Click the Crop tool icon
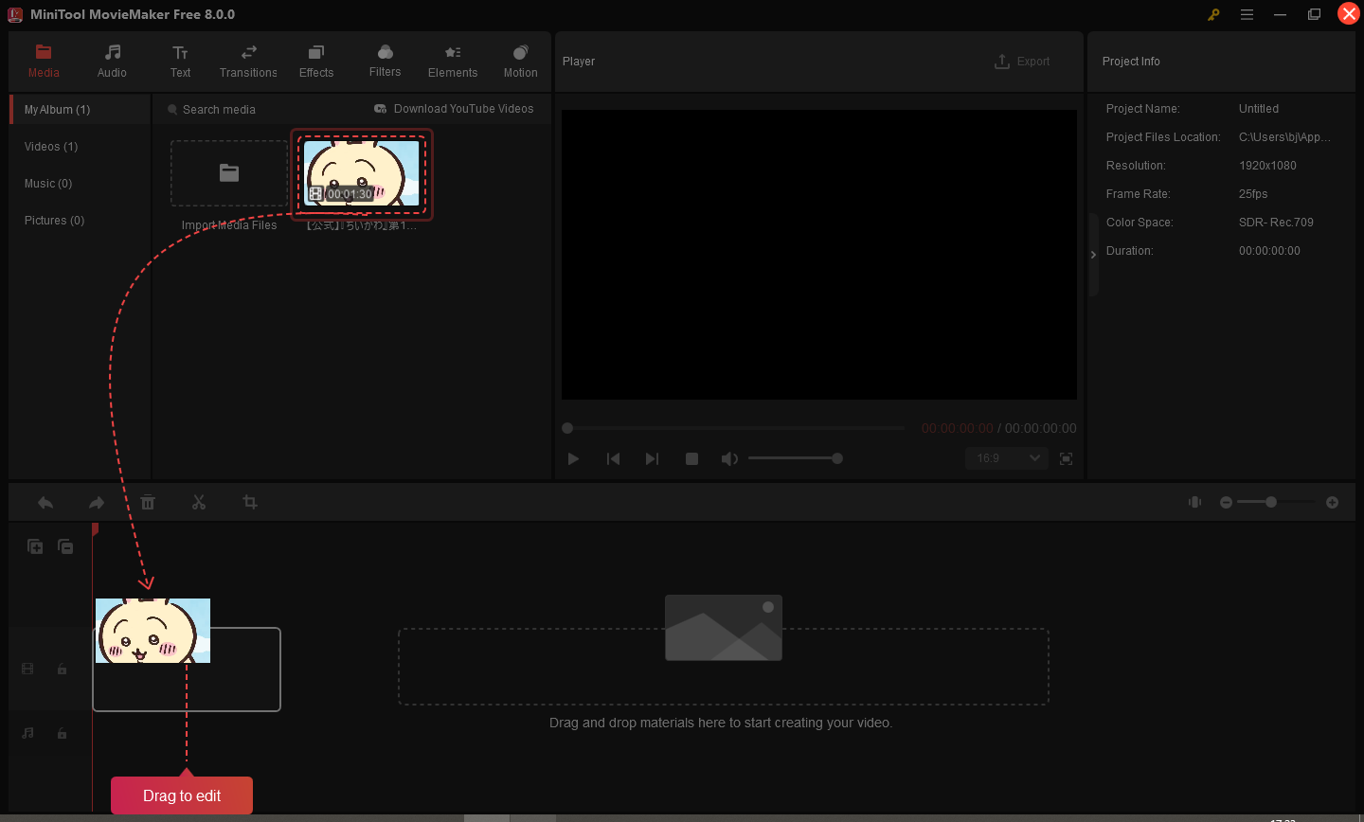 click(x=250, y=502)
